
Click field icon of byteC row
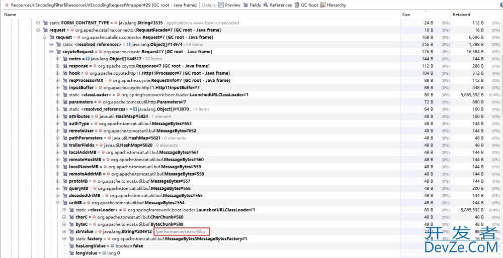tap(71, 224)
